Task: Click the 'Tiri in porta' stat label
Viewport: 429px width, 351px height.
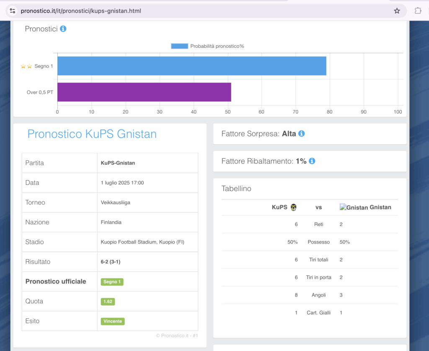Action: (x=319, y=277)
